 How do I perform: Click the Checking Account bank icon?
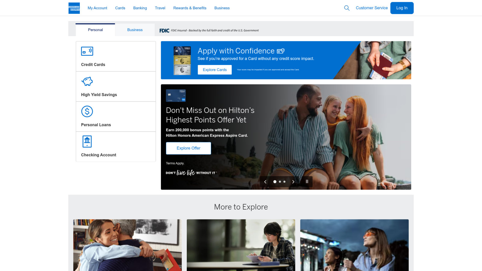pyautogui.click(x=87, y=142)
